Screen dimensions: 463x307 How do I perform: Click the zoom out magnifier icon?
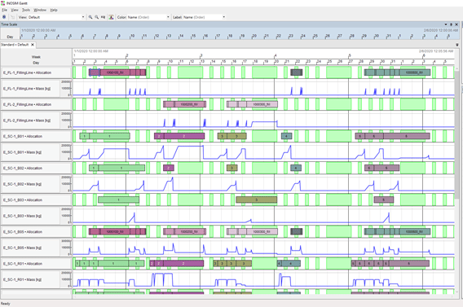click(x=96, y=17)
